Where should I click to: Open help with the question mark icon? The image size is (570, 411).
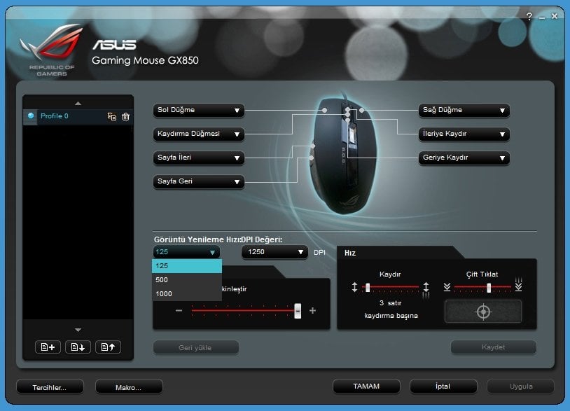point(529,16)
